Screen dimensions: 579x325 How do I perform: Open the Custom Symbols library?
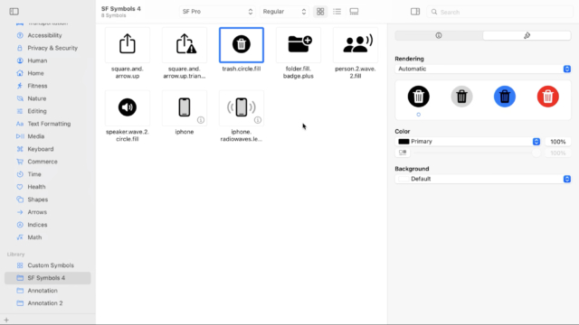tap(48, 265)
